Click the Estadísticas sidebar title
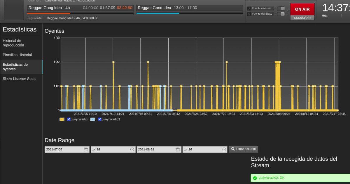The width and height of the screenshot is (350, 184). [x=20, y=29]
